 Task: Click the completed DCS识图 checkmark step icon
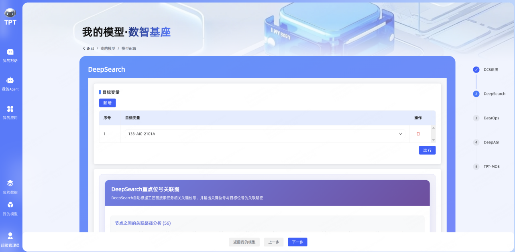point(476,70)
